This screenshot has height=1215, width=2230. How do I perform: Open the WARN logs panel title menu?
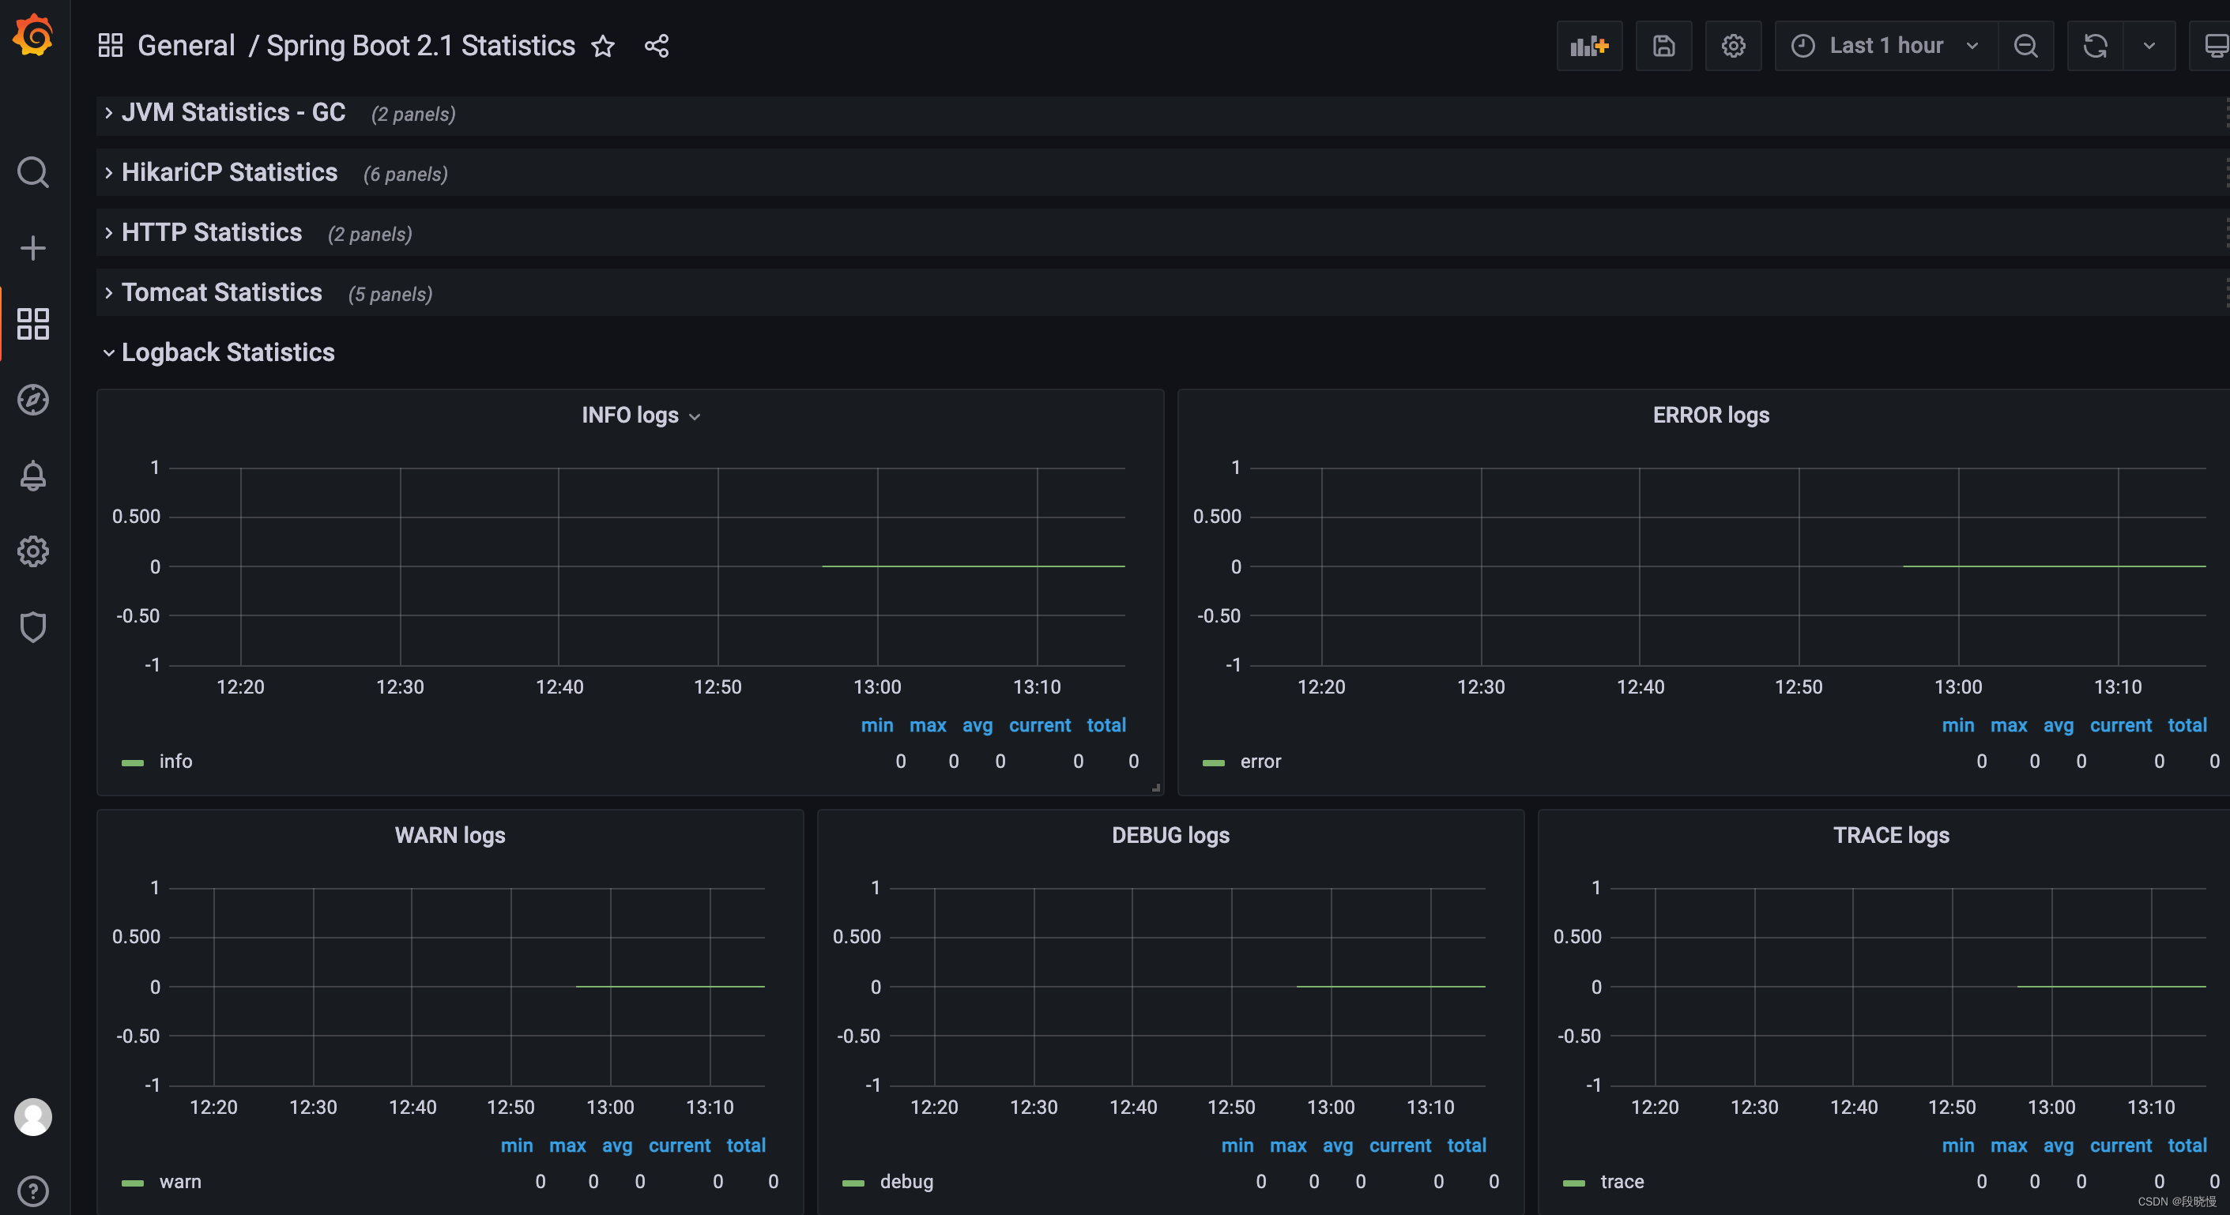click(x=450, y=835)
